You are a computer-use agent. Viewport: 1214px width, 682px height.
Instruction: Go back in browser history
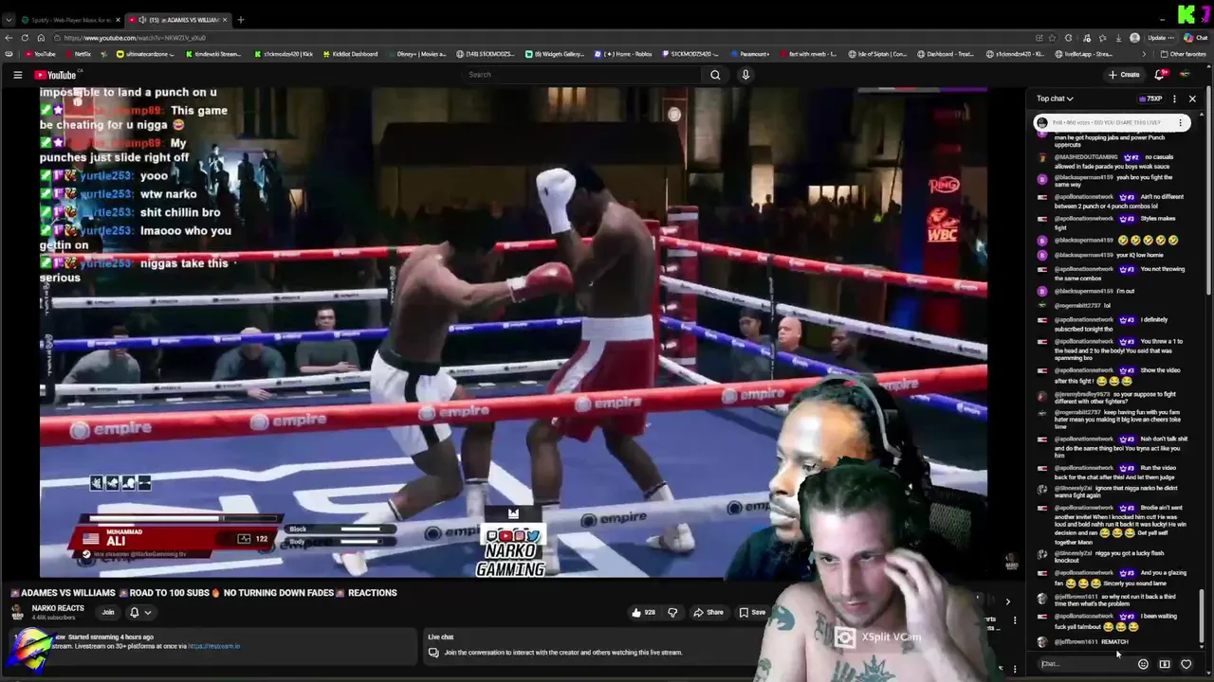point(9,38)
